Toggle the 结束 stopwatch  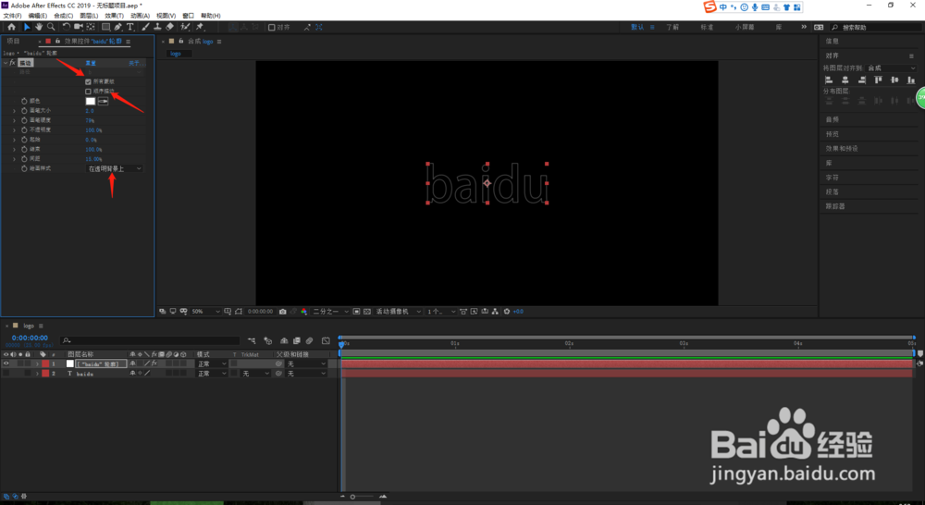coord(24,149)
